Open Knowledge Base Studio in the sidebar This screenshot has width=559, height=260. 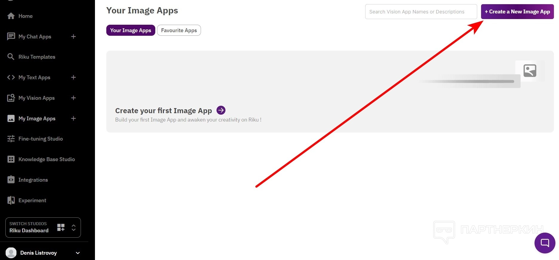47,159
